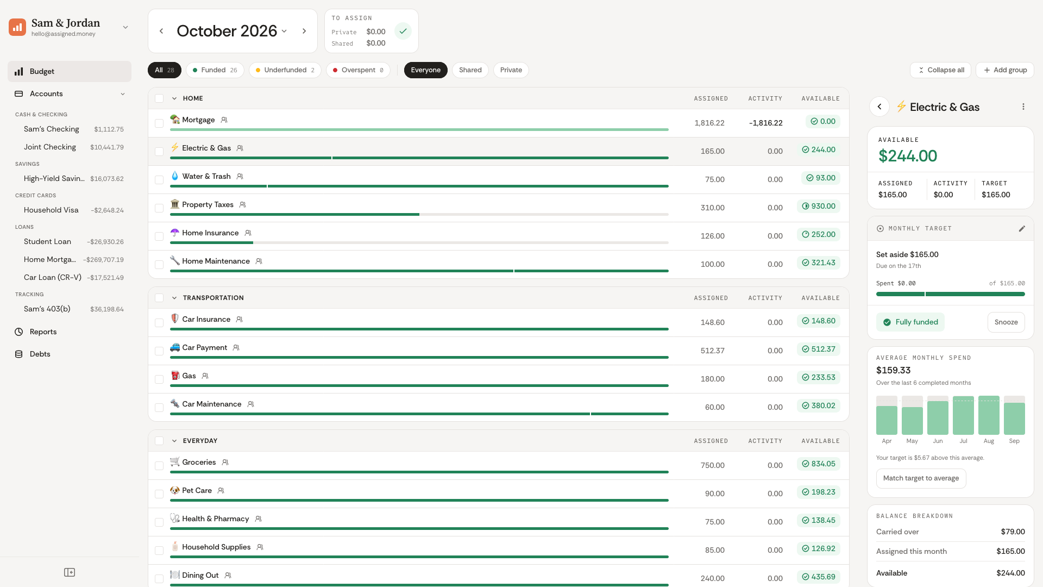This screenshot has height=587, width=1043.
Task: Click the Spent progress bar in Monthly Target
Action: point(951,294)
